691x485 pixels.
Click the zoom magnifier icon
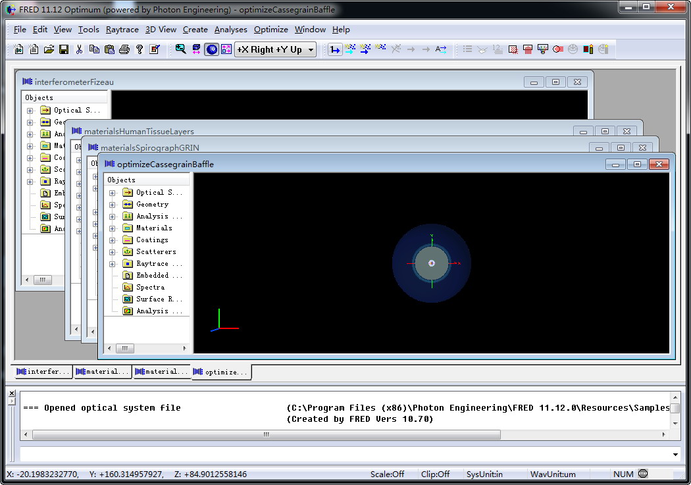pos(181,49)
